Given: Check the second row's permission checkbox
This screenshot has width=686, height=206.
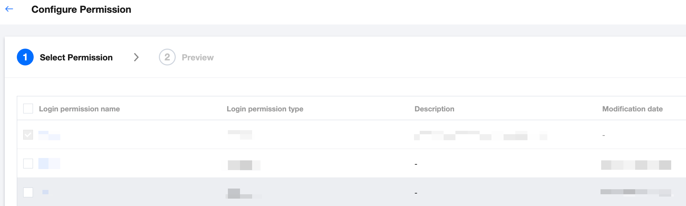Looking at the screenshot, I should click(x=28, y=163).
